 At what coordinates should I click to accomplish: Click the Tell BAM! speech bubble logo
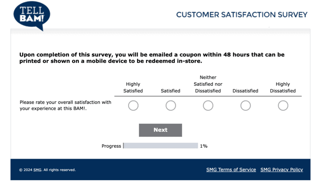point(32,16)
